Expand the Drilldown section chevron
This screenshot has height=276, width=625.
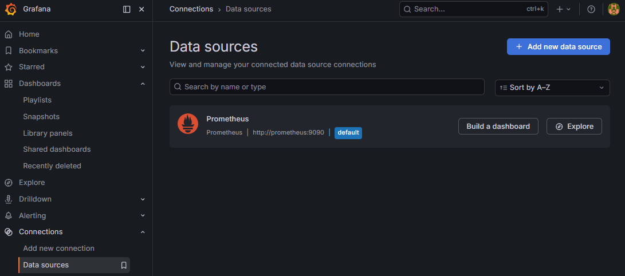coord(143,199)
